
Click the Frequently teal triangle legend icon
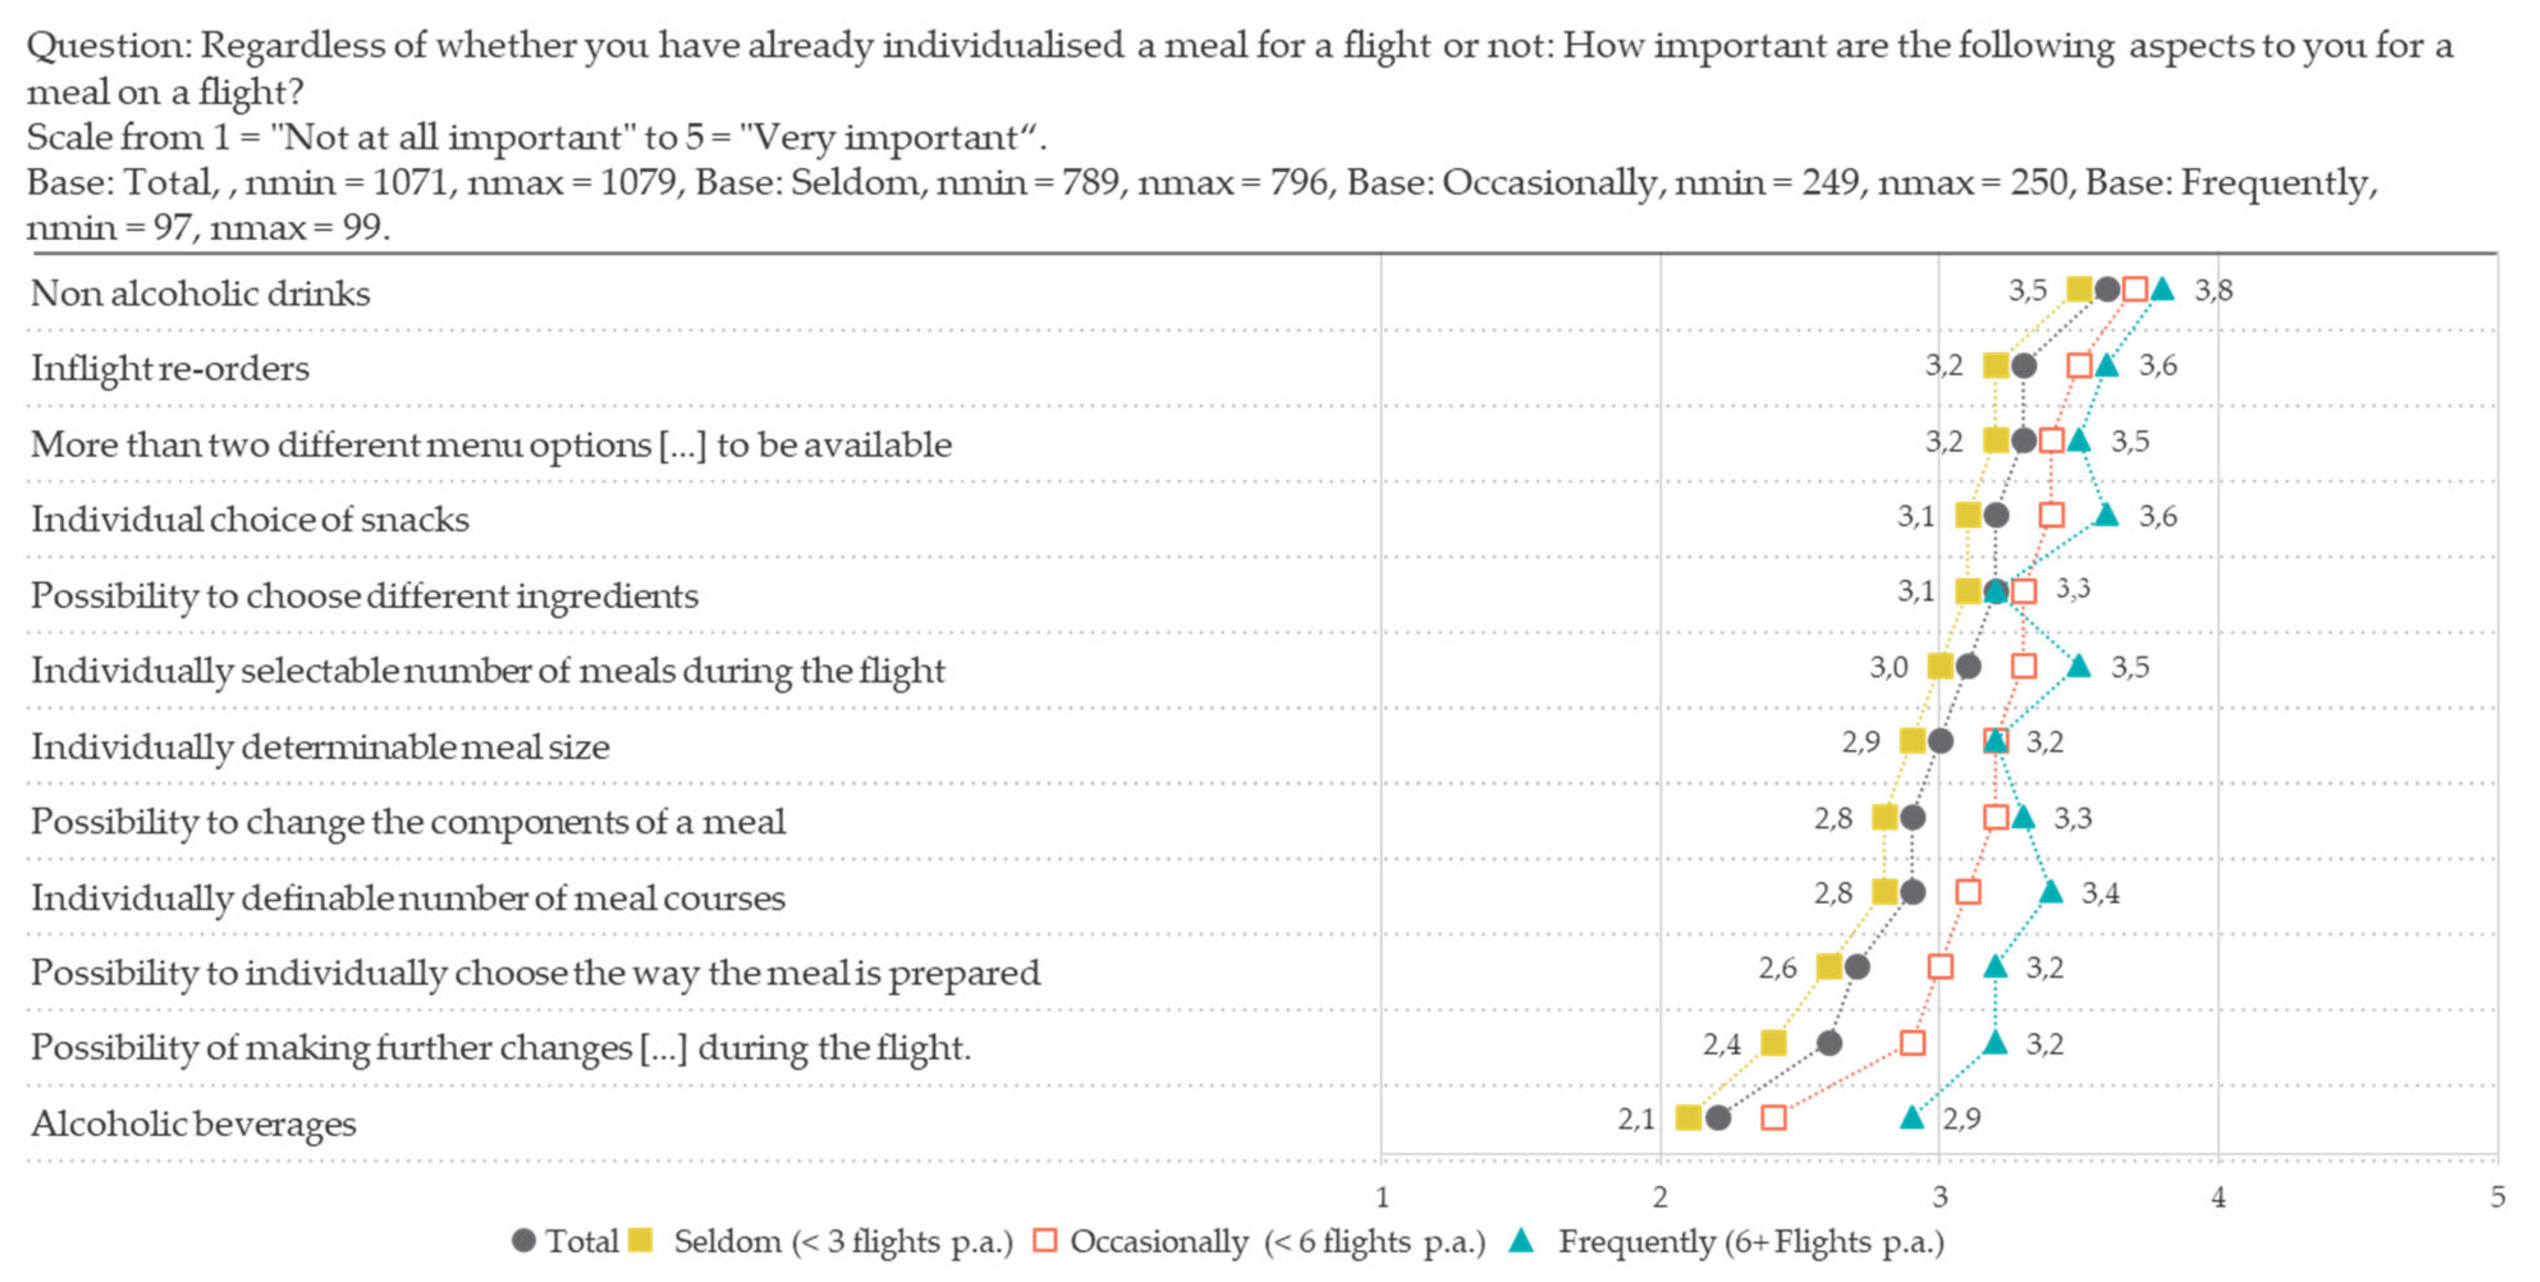click(1522, 1241)
